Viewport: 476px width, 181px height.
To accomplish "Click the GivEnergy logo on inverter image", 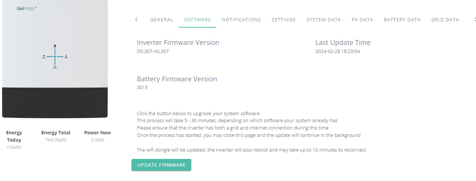I will [x=26, y=8].
